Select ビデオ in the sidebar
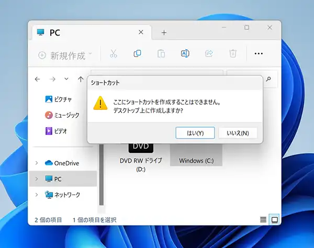Screen dimensions: 314x248 [56, 131]
